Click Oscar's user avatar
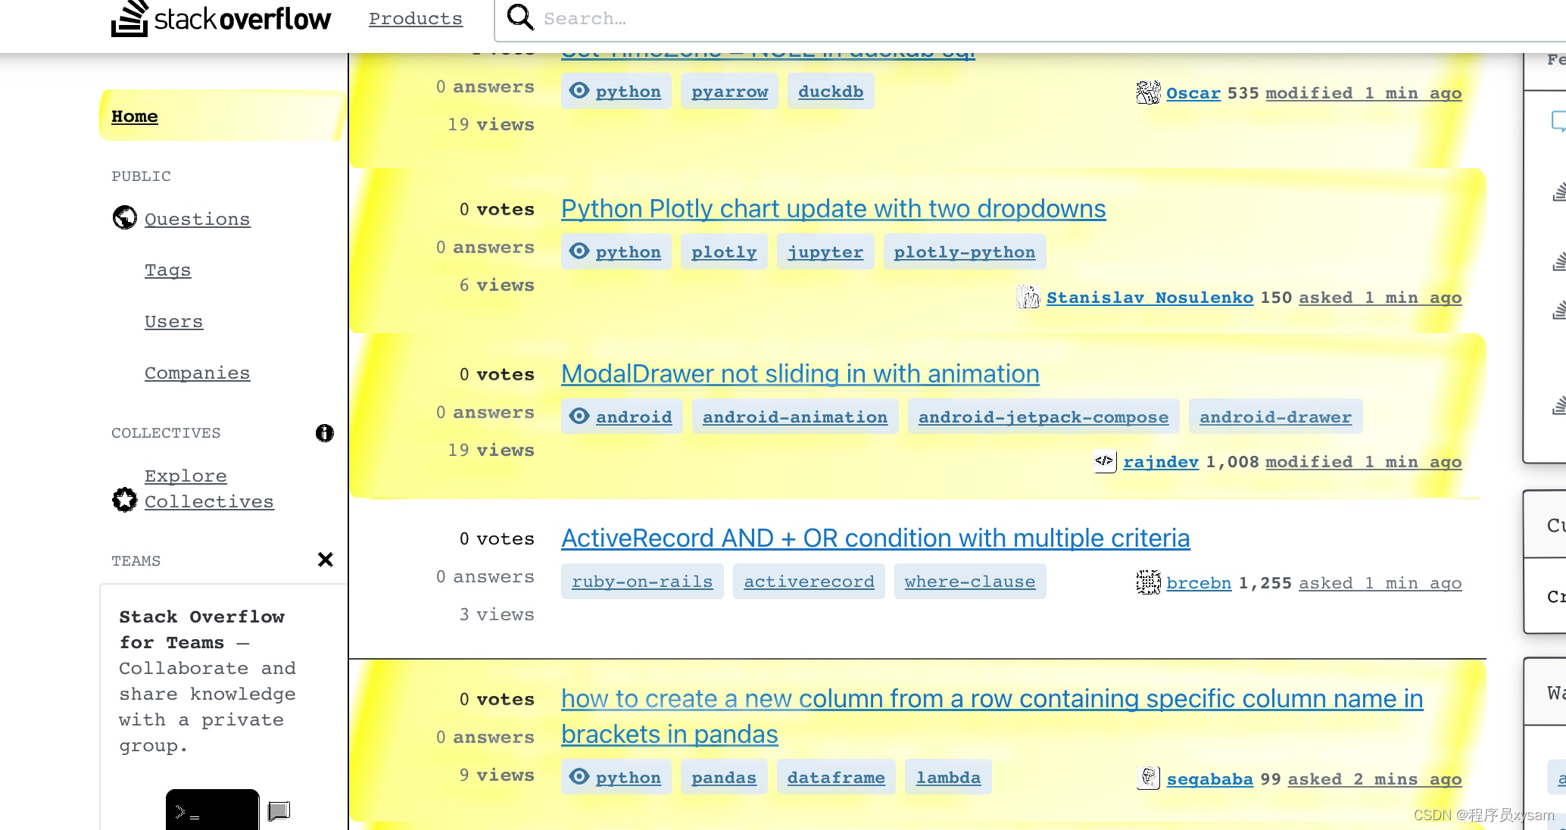 coord(1148,92)
